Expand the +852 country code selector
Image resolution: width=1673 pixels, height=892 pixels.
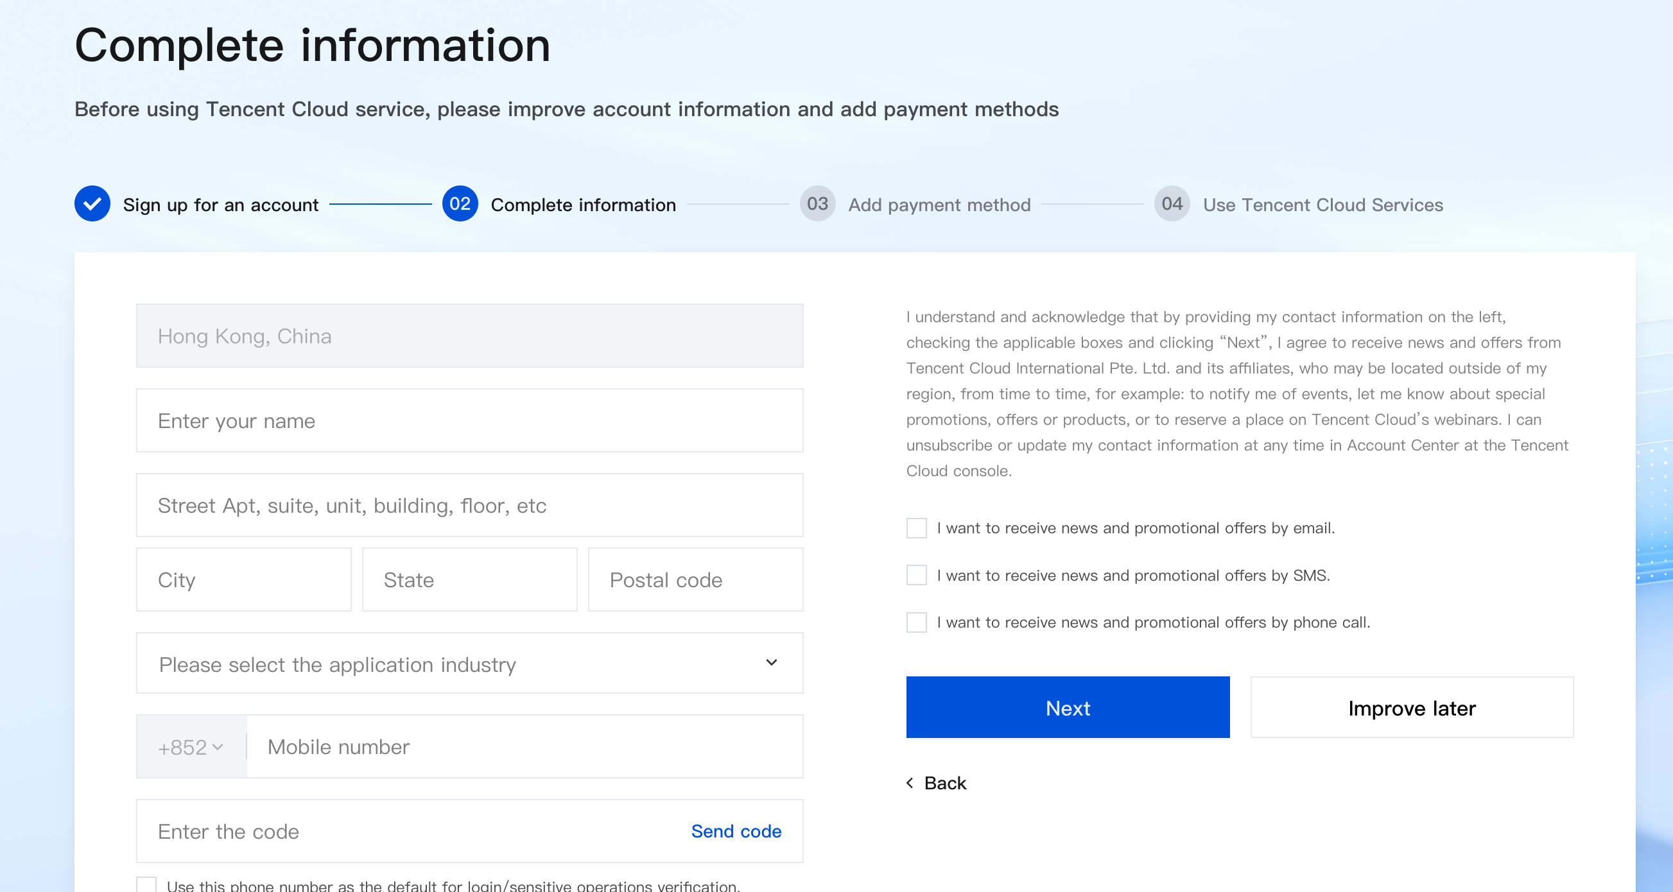pyautogui.click(x=191, y=746)
